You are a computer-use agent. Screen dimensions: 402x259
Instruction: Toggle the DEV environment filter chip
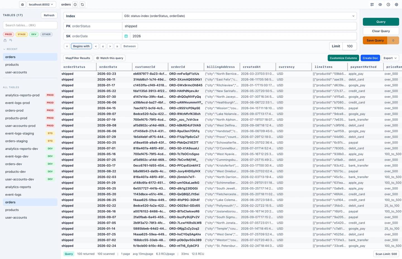(34, 34)
